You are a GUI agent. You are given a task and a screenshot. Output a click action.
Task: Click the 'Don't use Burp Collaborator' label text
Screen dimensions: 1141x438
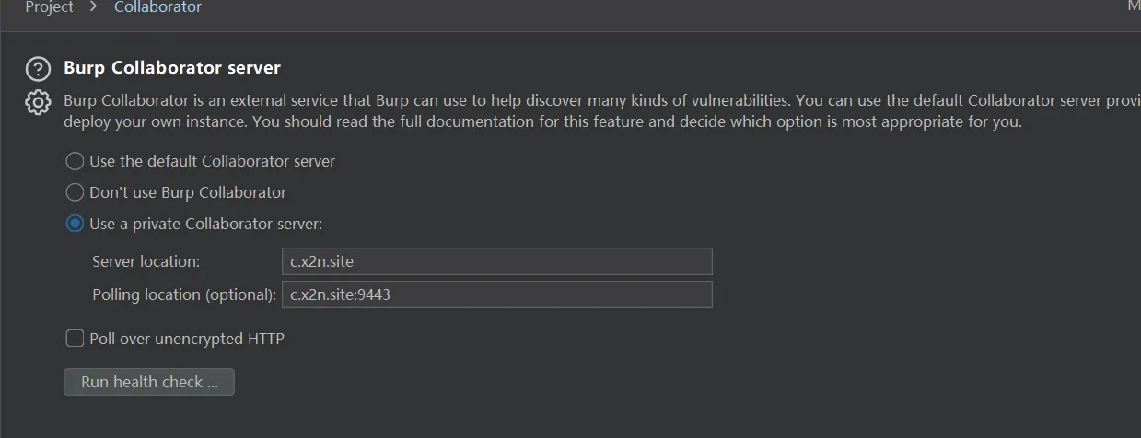[x=188, y=192]
